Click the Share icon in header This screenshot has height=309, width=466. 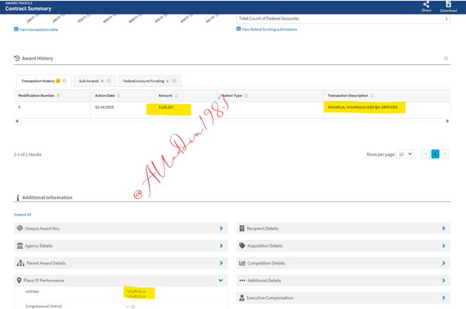coord(426,5)
